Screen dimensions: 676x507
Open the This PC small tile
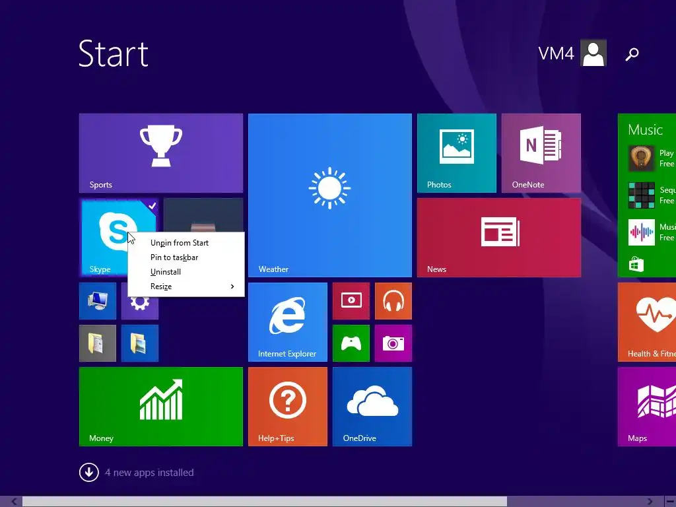point(98,301)
